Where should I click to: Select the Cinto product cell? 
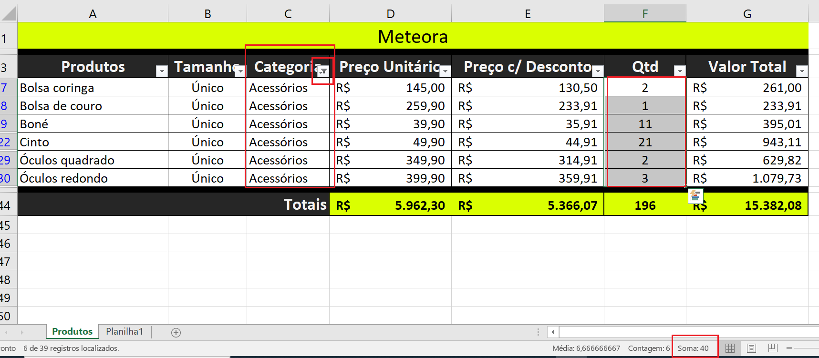(x=93, y=142)
